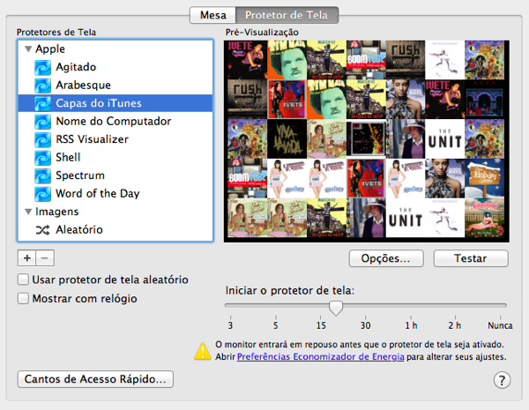This screenshot has width=529, height=410.
Task: Collapse the Apple group triangle
Action: click(x=28, y=48)
